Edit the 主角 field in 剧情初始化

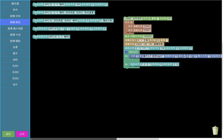tap(146, 40)
